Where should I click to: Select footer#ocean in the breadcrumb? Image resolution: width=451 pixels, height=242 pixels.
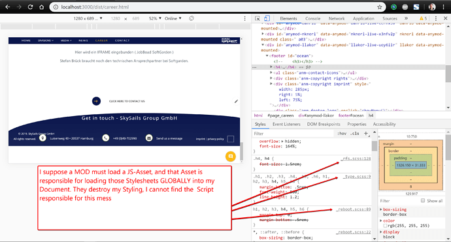[351, 115]
